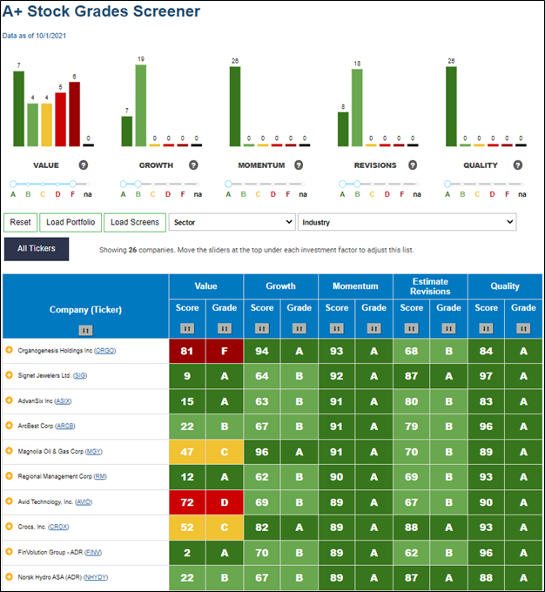
Task: Open the MOMENTUM help question-mark icon
Action: [x=299, y=165]
